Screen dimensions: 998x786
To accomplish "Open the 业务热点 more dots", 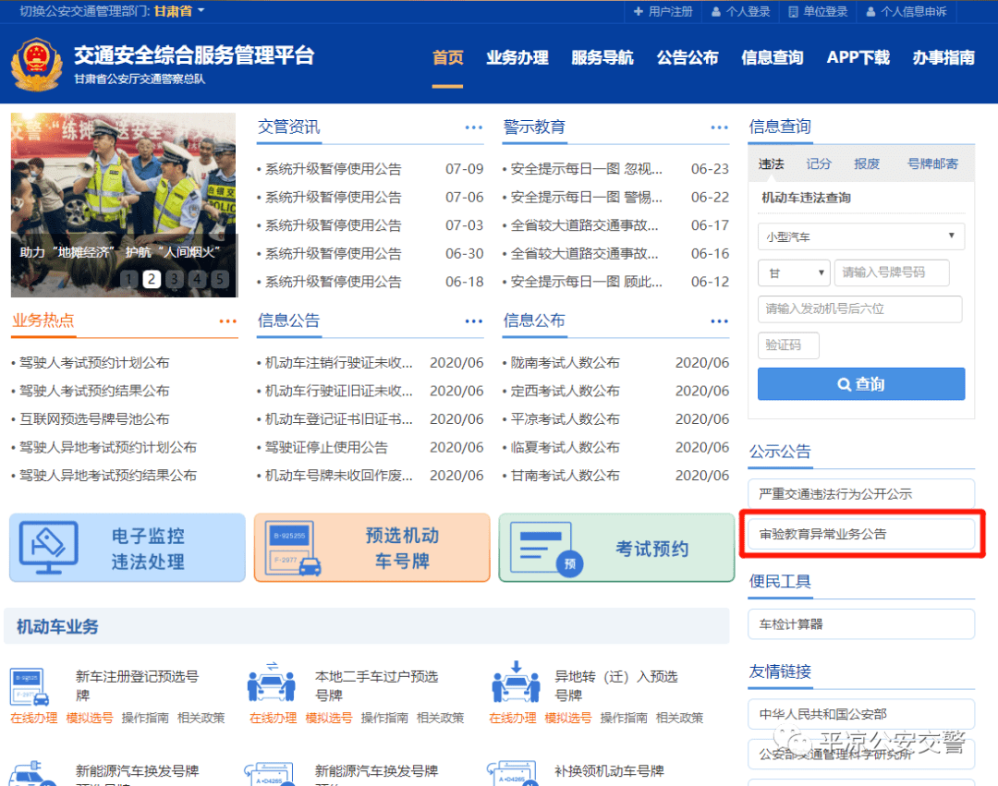I will point(228,321).
